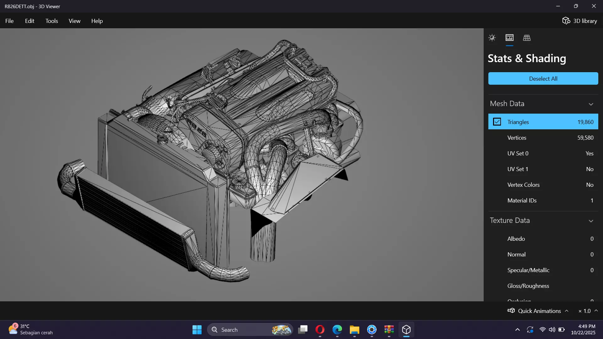
Task: Open the Grid & Views tab icon
Action: [527, 38]
